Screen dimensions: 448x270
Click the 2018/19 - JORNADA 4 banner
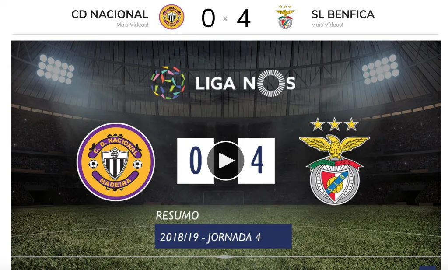coord(223,237)
